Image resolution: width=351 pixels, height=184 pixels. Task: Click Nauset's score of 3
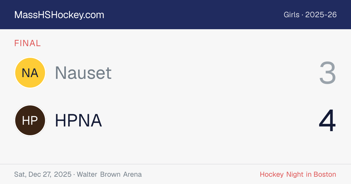[328, 73]
